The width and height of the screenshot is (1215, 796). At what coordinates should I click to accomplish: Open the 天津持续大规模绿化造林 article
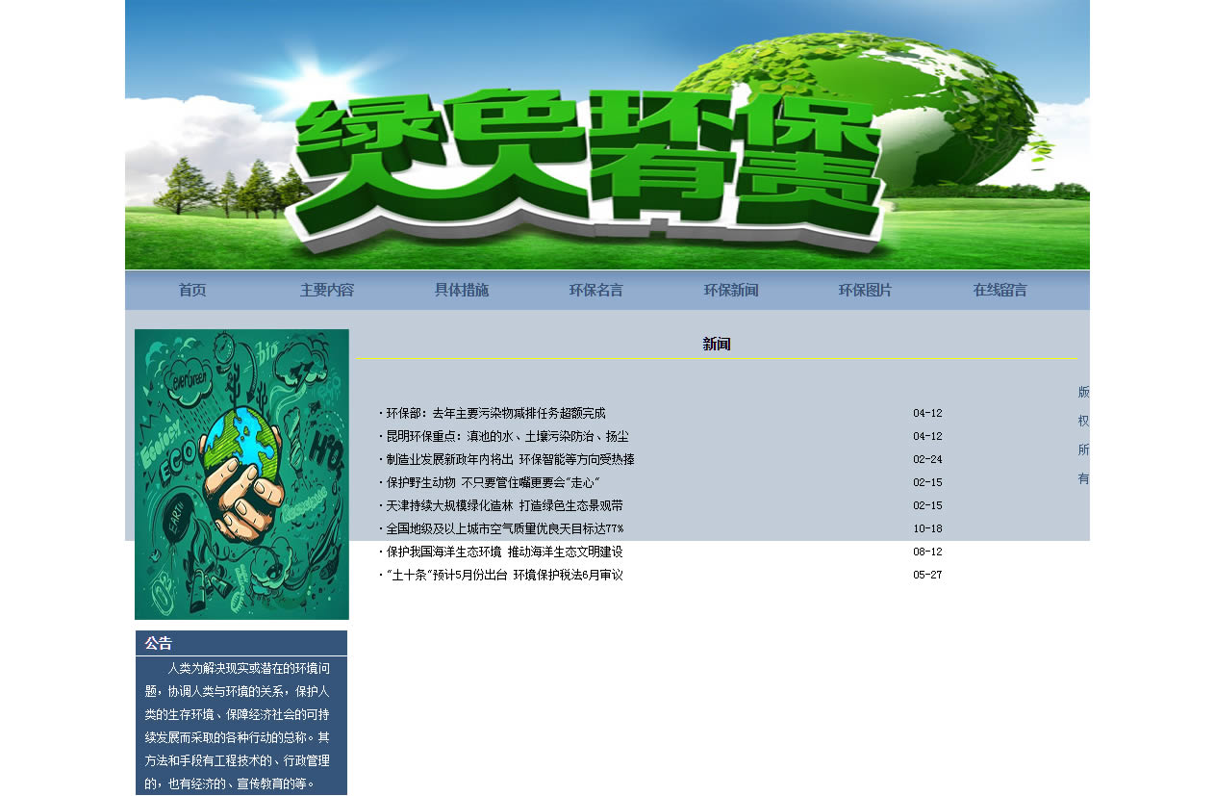pyautogui.click(x=504, y=506)
